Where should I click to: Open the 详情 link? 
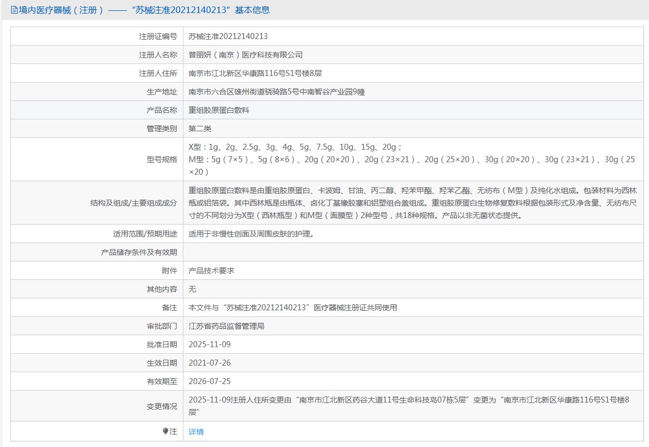[196, 432]
